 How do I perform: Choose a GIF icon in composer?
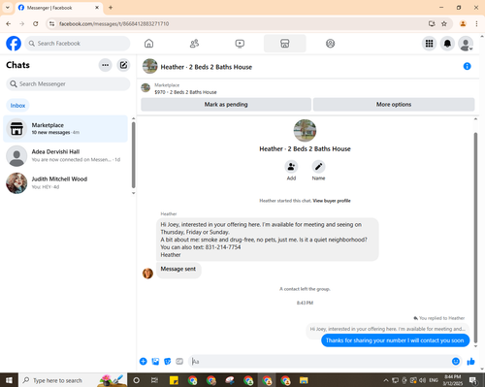[x=179, y=362]
